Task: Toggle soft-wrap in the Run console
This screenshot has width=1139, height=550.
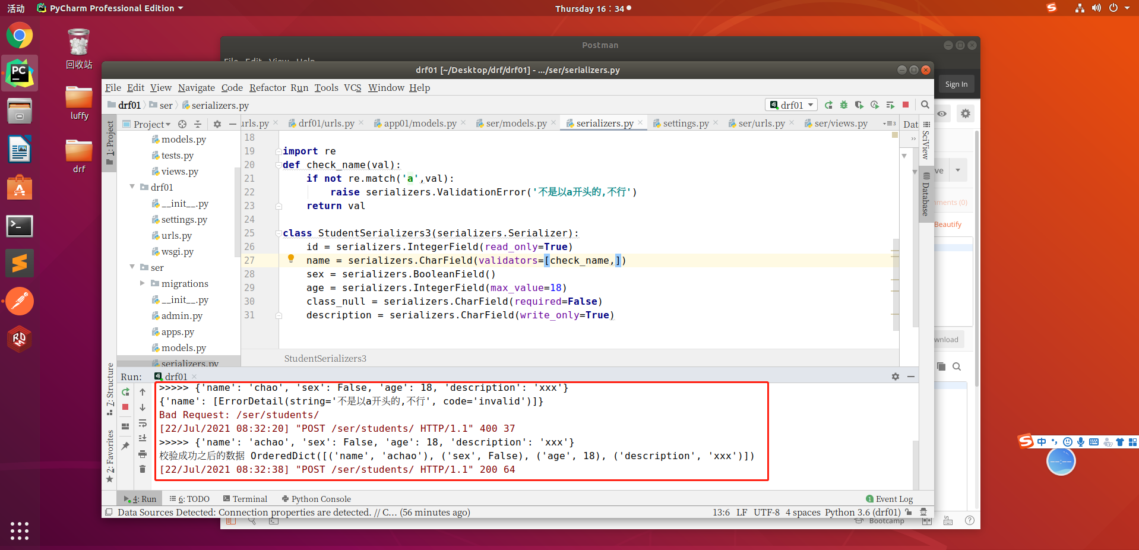Action: pos(143,423)
